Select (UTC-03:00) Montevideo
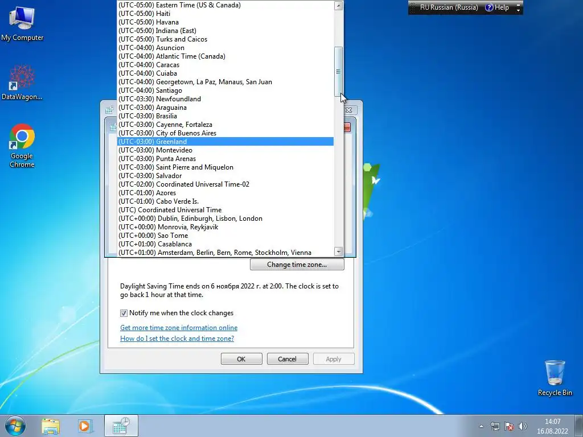Screen dimensions: 583x437 tap(225, 150)
